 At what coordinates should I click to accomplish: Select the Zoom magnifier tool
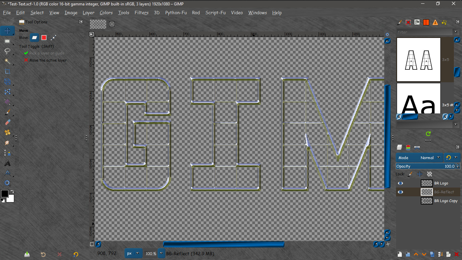7,183
